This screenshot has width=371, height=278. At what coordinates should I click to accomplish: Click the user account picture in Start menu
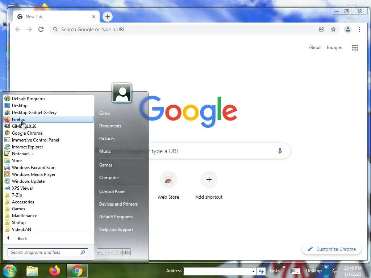(x=122, y=93)
